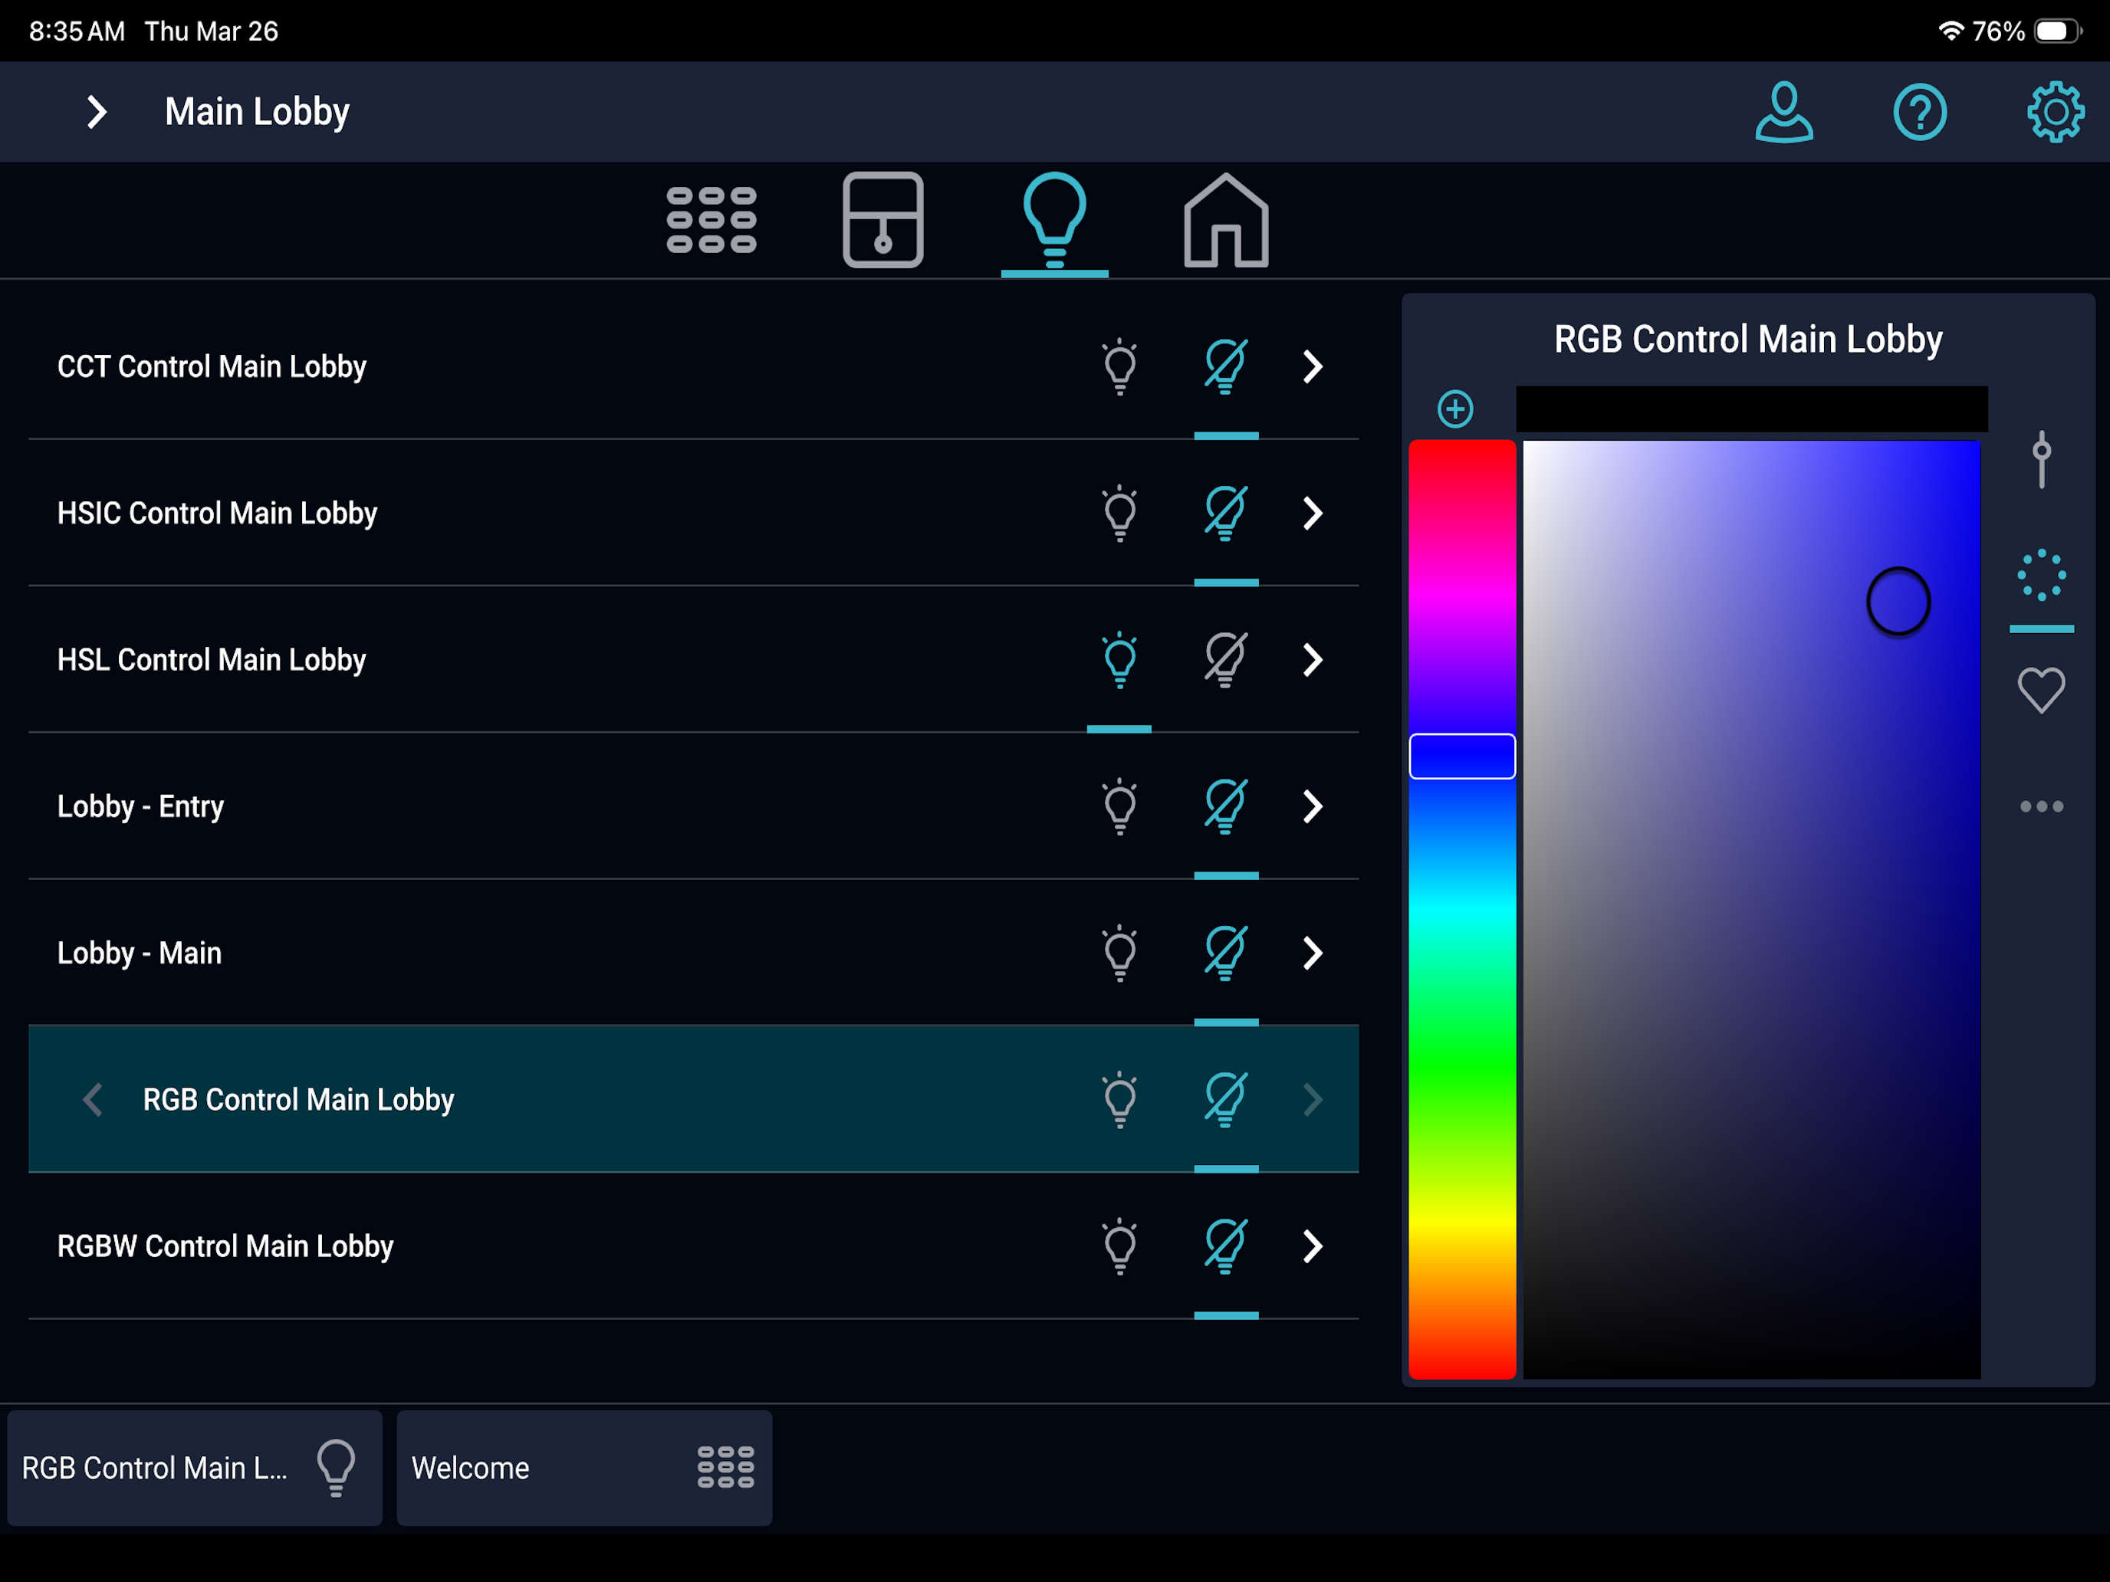The width and height of the screenshot is (2110, 1582).
Task: Turn off HSL Control Main Lobby light
Action: (x=1226, y=660)
